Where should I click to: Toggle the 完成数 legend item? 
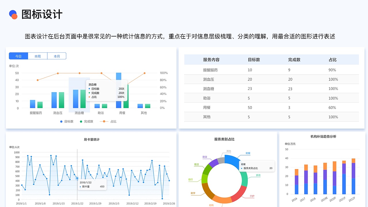(x=87, y=122)
